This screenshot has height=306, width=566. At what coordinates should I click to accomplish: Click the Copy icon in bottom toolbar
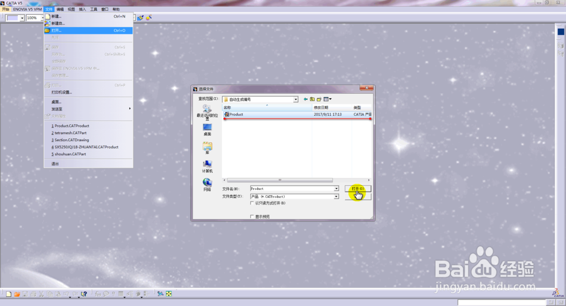(x=50, y=294)
